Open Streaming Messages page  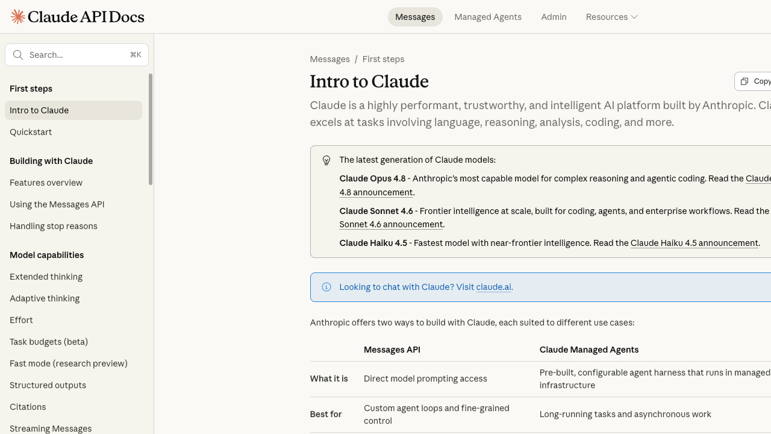coord(73,427)
